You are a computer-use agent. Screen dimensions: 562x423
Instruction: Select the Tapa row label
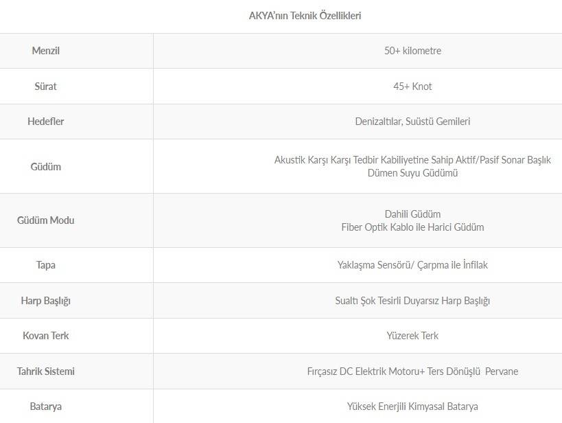pyautogui.click(x=46, y=265)
